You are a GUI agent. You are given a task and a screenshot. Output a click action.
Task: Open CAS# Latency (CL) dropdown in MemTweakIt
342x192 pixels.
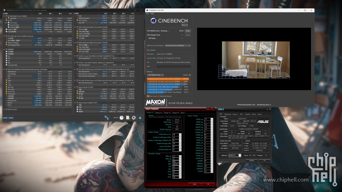pos(180,135)
